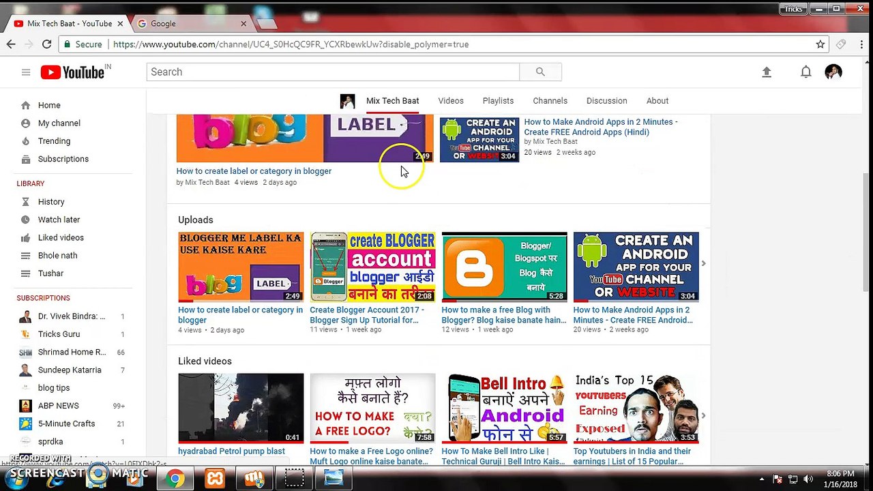Click the search magnifier button
This screenshot has height=491, width=873.
(540, 72)
